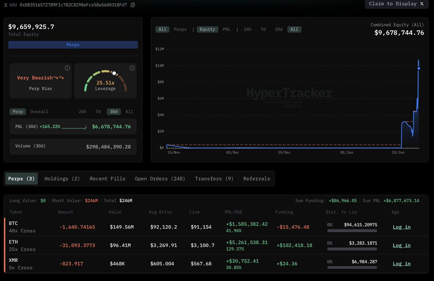This screenshot has width=434, height=281.
Task: Click the Leverage info icon
Action: [132, 68]
